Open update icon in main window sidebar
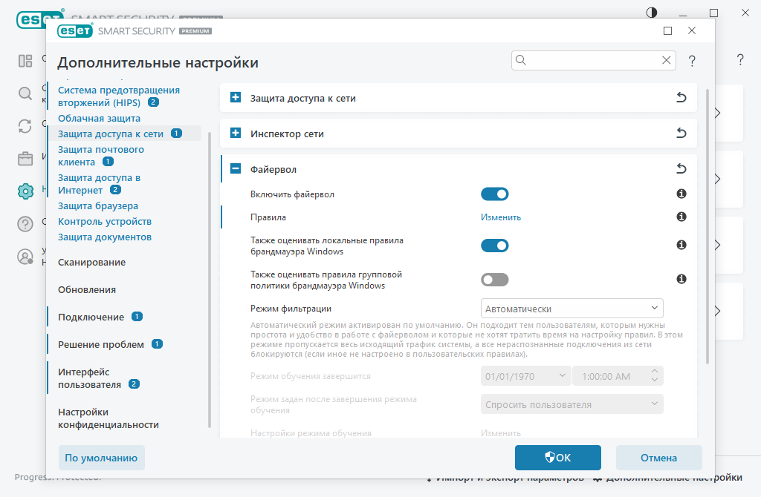 [25, 126]
